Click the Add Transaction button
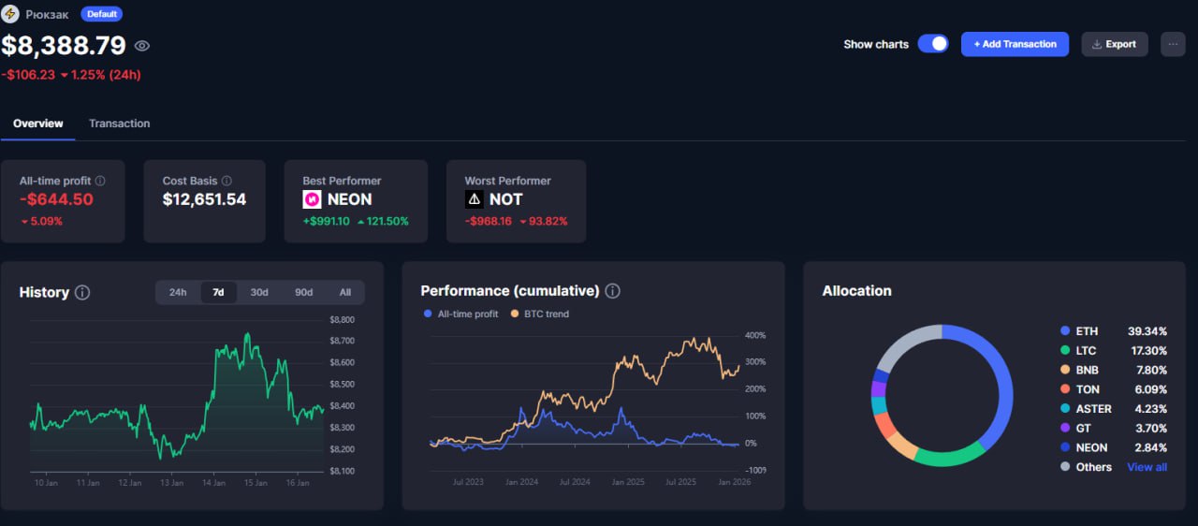Image resolution: width=1198 pixels, height=526 pixels. pos(1015,44)
